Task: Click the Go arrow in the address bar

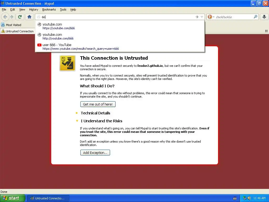Action: [197, 17]
